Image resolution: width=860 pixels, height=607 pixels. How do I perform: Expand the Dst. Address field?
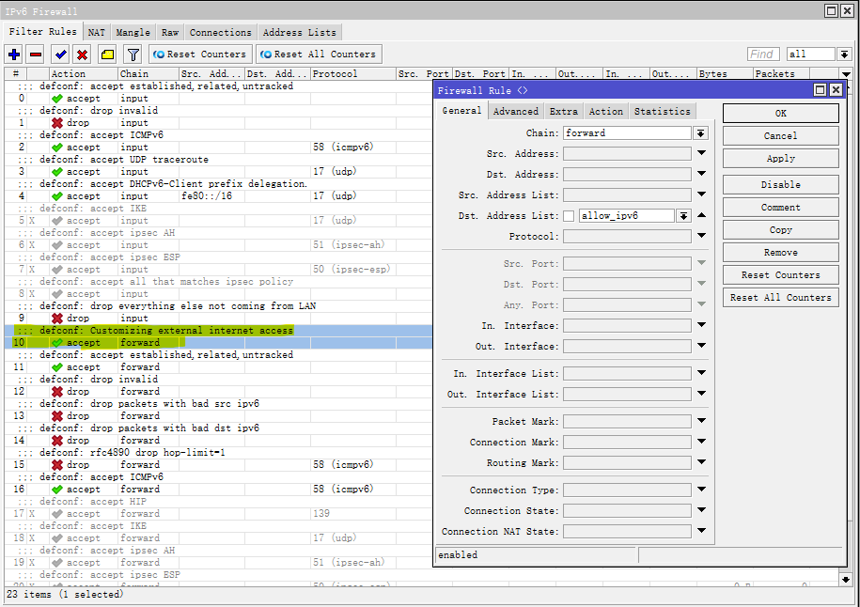coord(701,174)
